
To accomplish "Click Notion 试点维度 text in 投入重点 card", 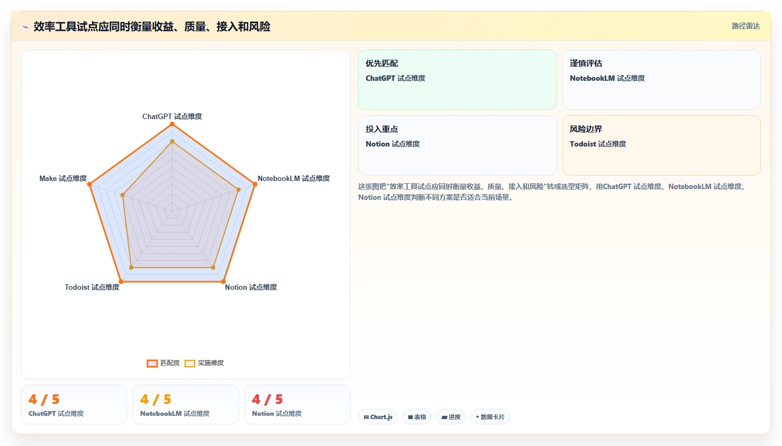I will tap(392, 144).
